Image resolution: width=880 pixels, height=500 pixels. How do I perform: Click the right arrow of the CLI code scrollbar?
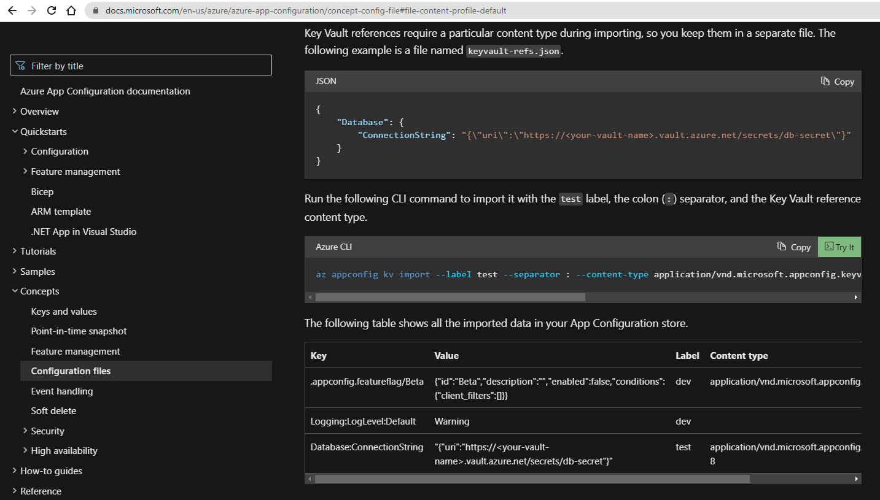coord(855,296)
